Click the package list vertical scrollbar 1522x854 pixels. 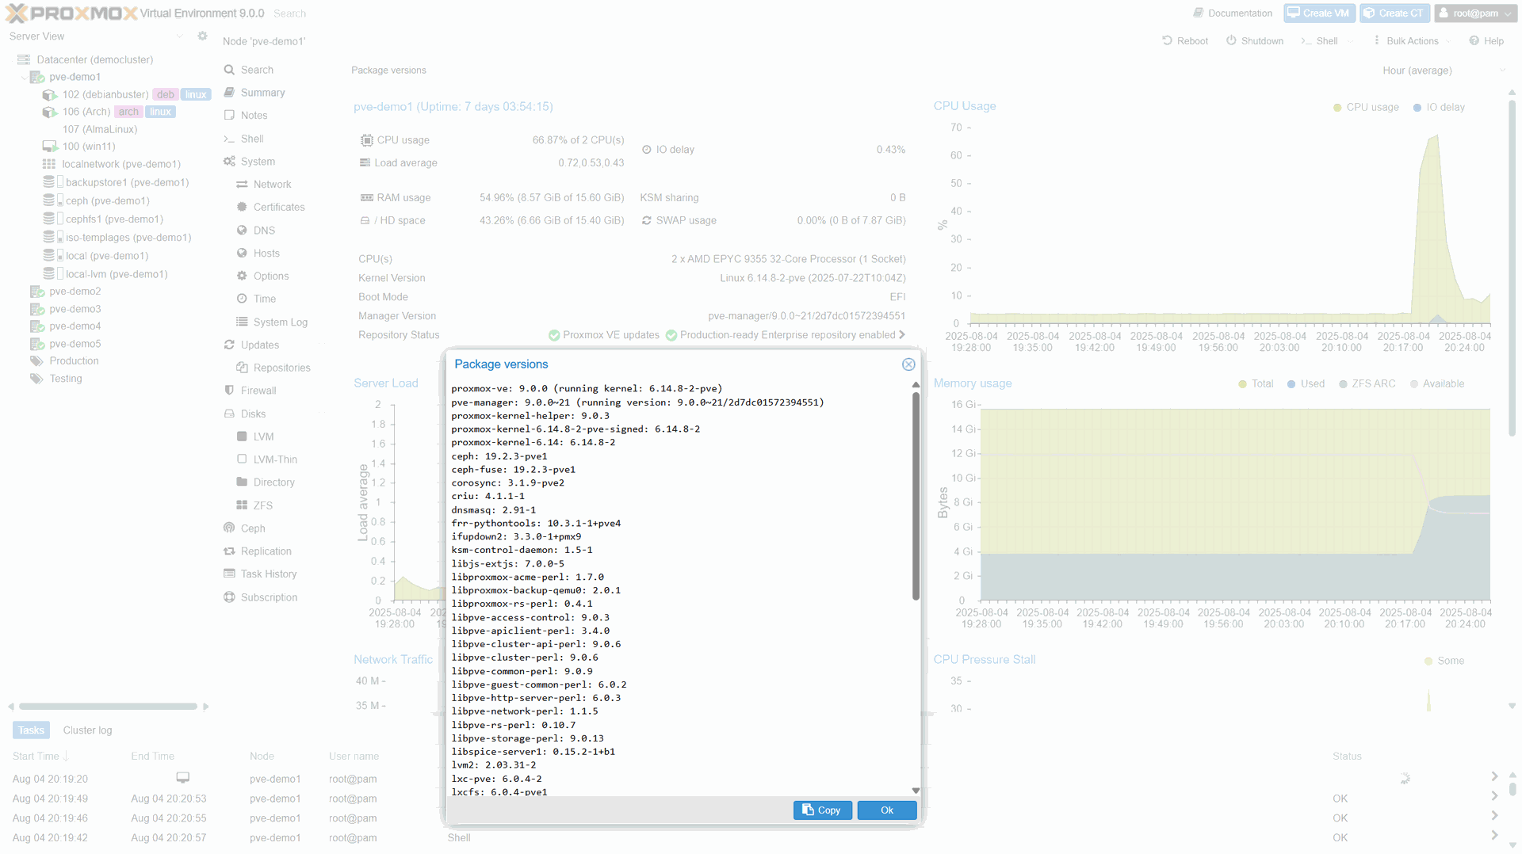(x=916, y=499)
